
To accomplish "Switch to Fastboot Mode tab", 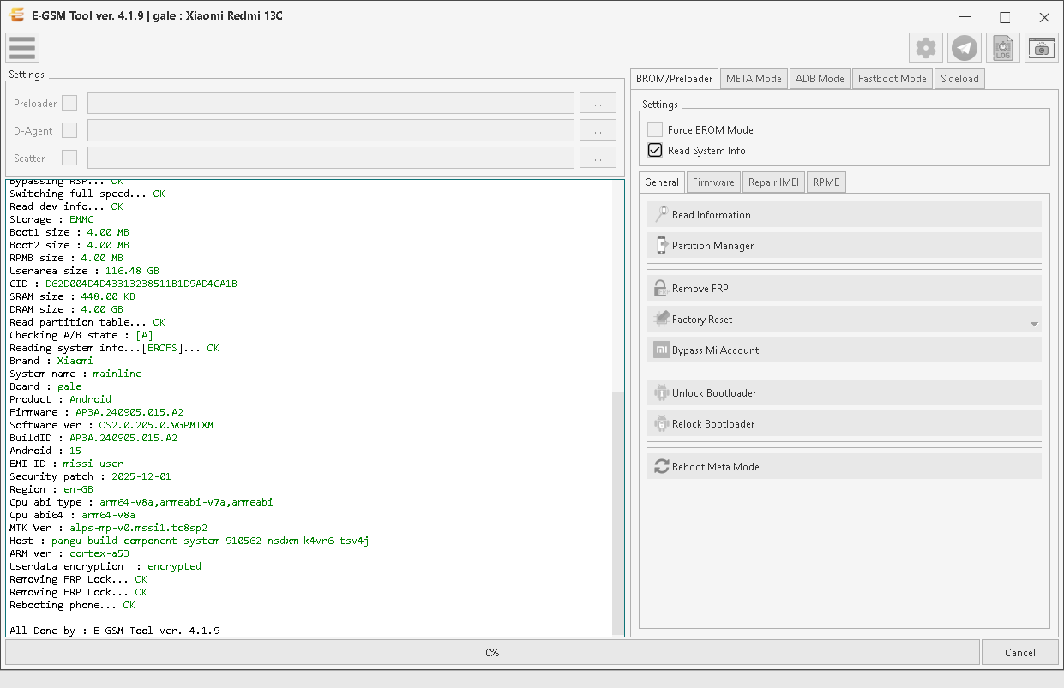I will pos(893,78).
